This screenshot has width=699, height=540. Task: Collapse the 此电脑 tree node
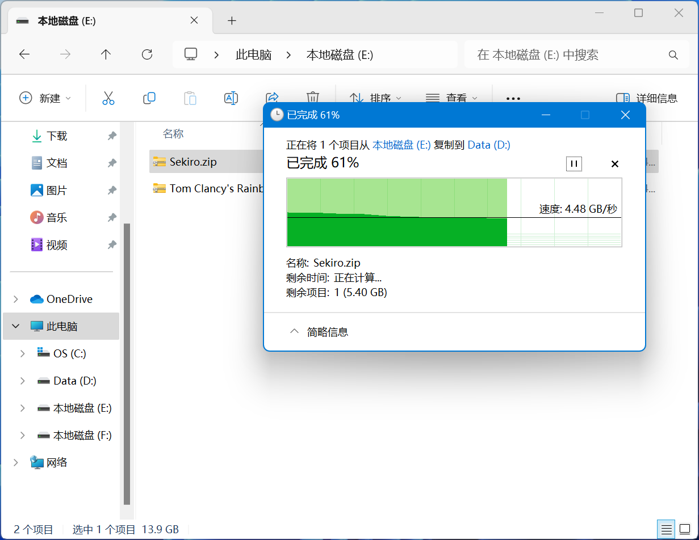click(16, 326)
